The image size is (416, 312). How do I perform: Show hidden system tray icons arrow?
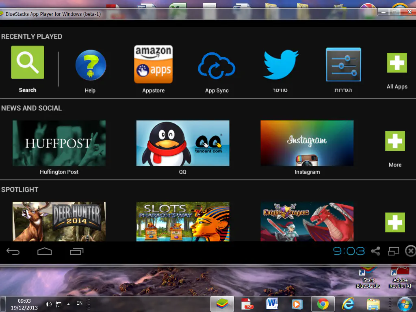[68, 304]
